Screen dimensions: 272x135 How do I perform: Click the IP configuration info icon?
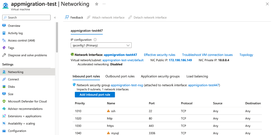pos(95,40)
